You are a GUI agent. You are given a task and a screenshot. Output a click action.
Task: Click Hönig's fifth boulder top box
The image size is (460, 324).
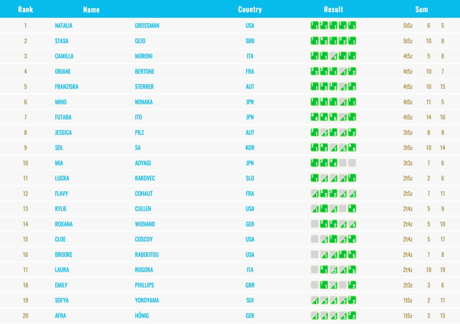coord(352,316)
